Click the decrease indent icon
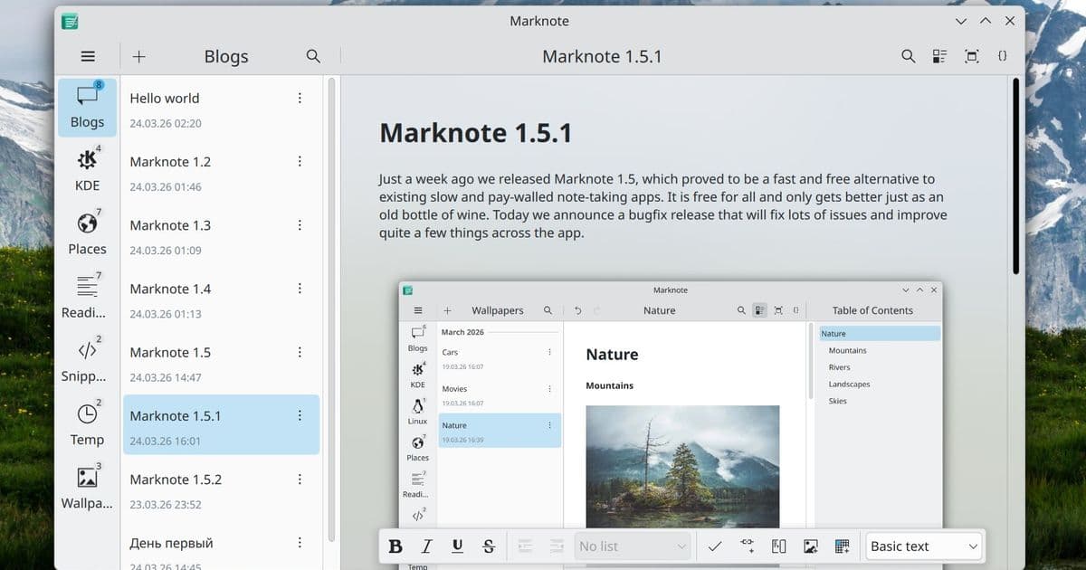The image size is (1086, 570). click(524, 546)
